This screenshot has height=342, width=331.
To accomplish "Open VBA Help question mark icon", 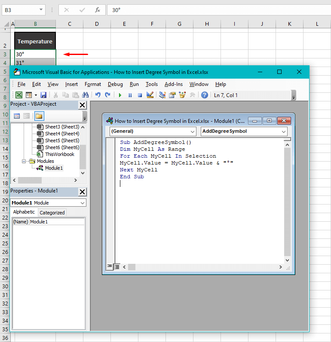I will (x=205, y=95).
